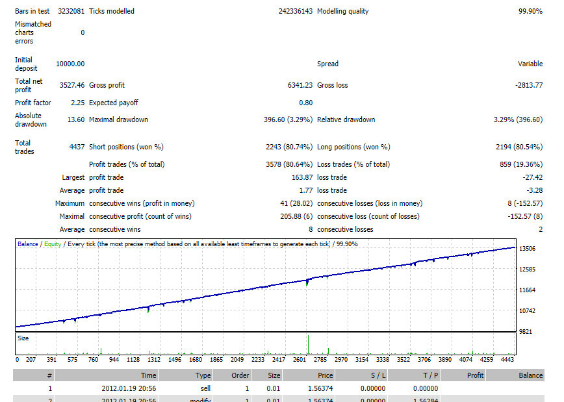This screenshot has height=402, width=564.
Task: Click the tall green size spike bar
Action: click(308, 344)
